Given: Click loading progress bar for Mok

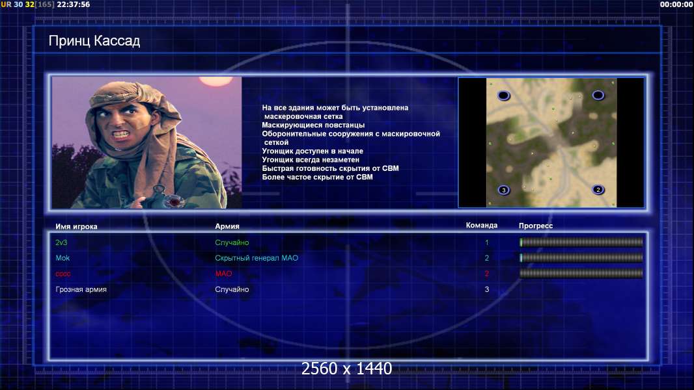Looking at the screenshot, I should point(581,257).
